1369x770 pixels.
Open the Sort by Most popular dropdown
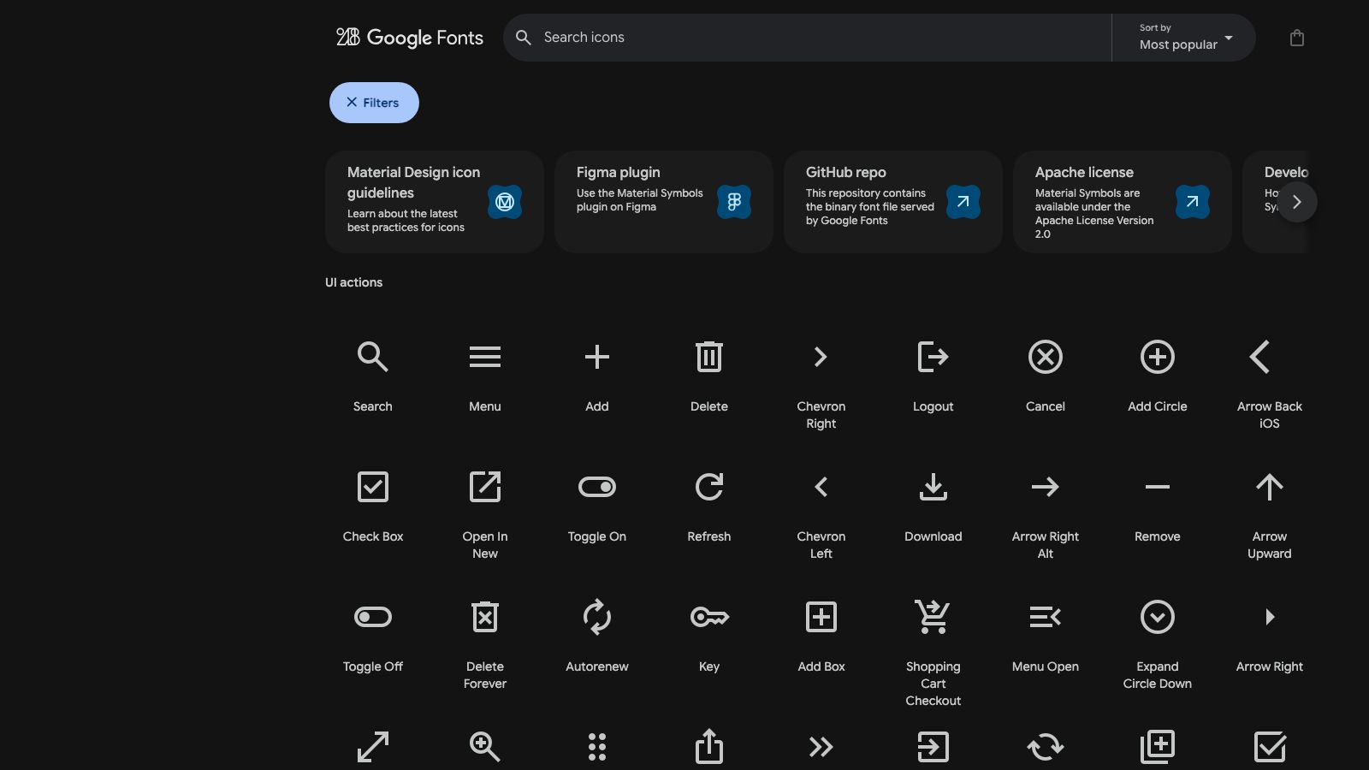[1183, 38]
